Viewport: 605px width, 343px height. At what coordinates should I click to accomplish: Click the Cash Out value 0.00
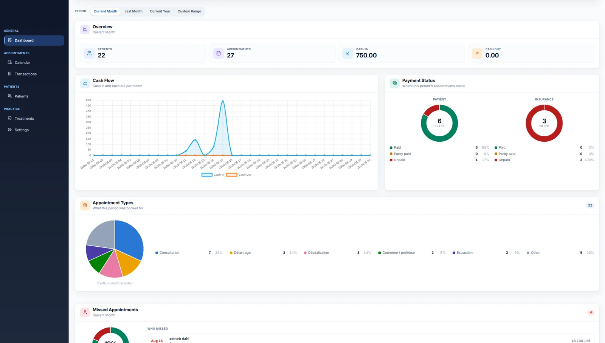[492, 56]
